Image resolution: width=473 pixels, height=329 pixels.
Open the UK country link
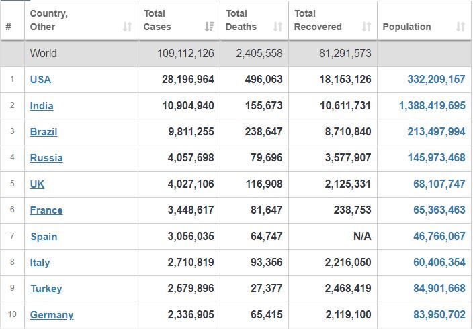pyautogui.click(x=37, y=184)
